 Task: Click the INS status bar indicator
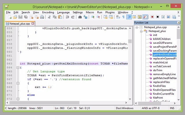172,108
